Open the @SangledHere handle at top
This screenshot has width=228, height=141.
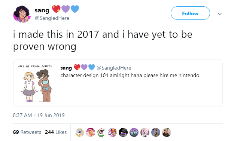[x=52, y=18]
